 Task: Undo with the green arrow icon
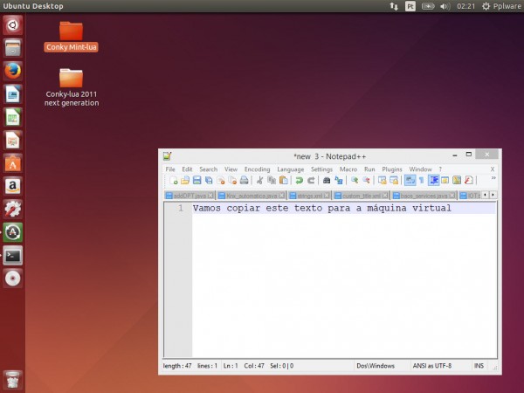(299, 181)
